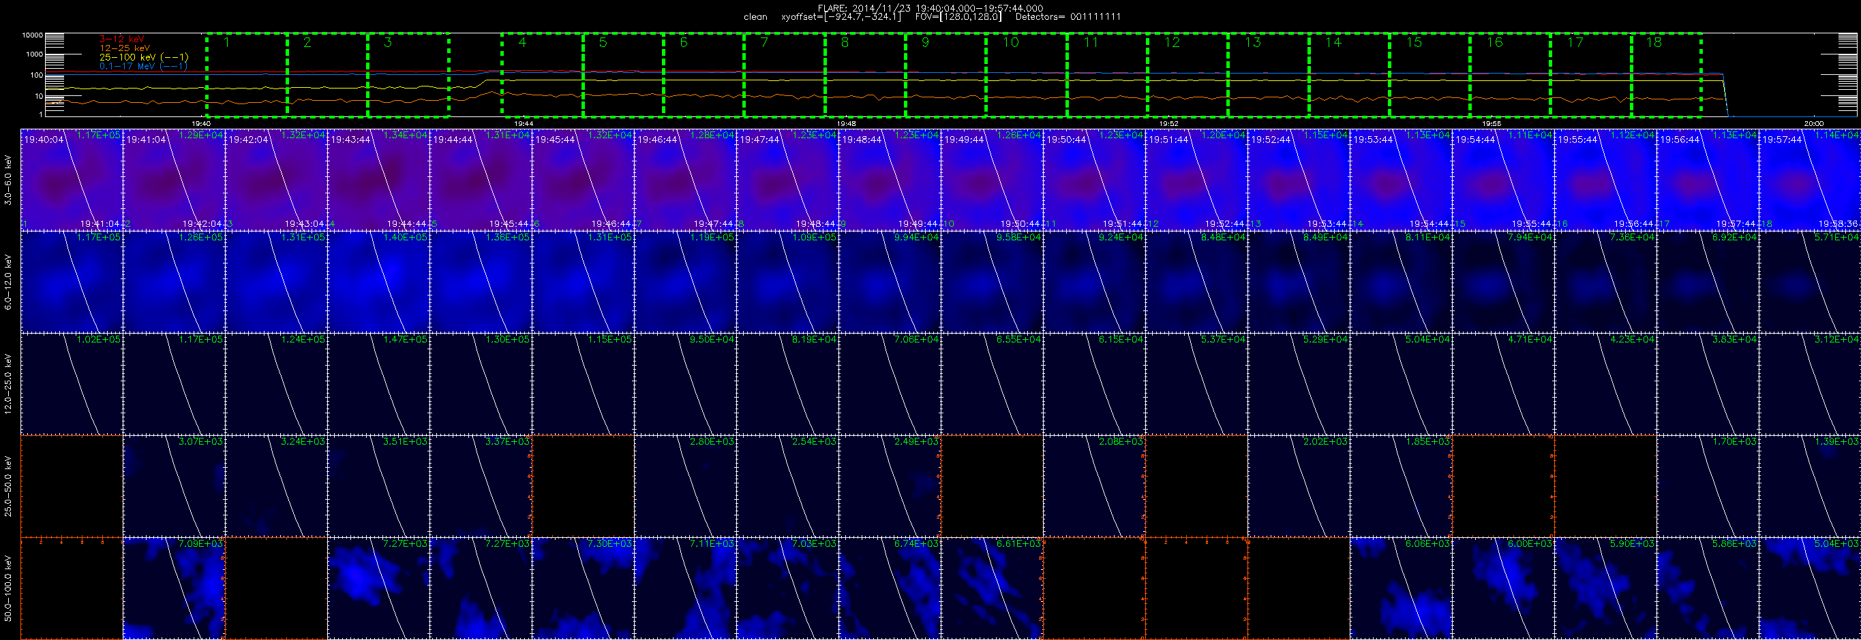Click the 19:58:36 end time label
Image resolution: width=1861 pixels, height=640 pixels.
point(1839,224)
